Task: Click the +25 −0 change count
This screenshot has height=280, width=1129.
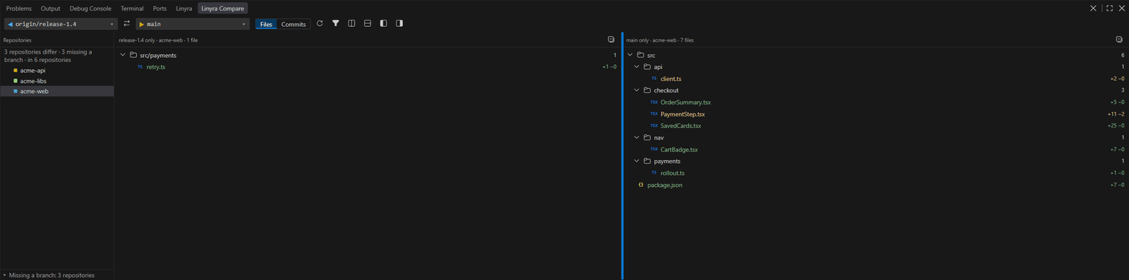Action: click(x=1116, y=126)
